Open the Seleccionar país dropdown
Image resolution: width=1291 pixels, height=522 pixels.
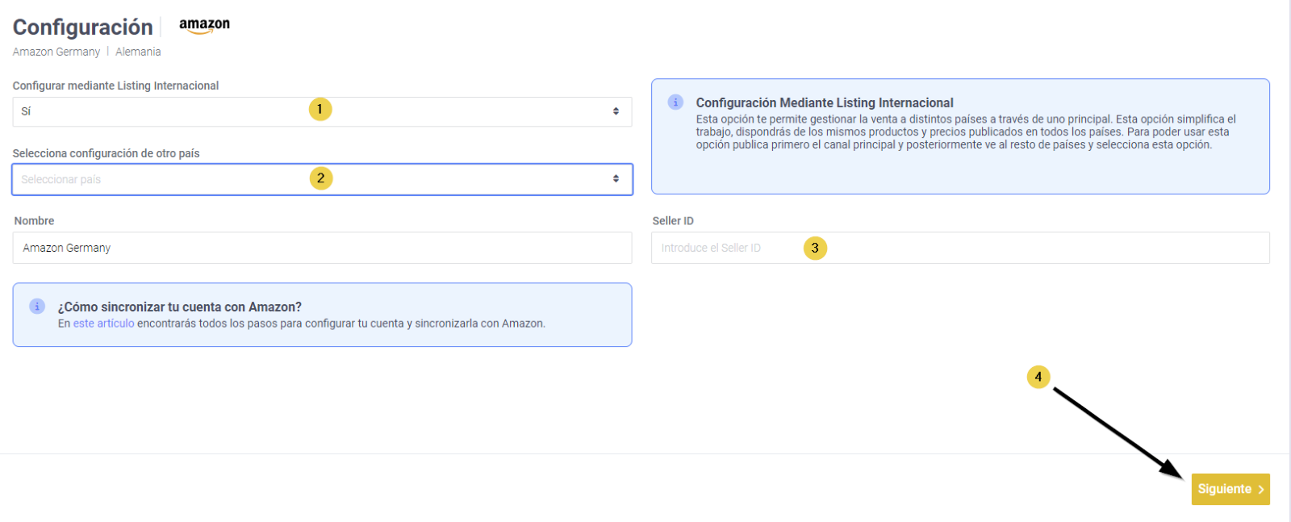(161, 179)
